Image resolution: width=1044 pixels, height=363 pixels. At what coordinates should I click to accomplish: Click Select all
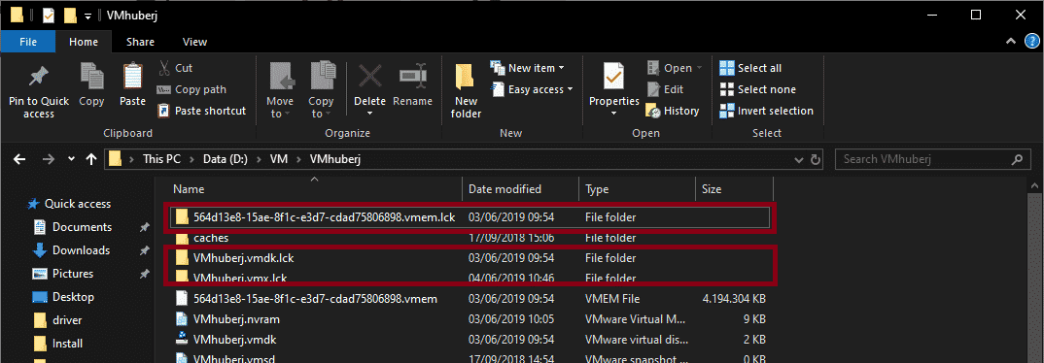pos(750,68)
